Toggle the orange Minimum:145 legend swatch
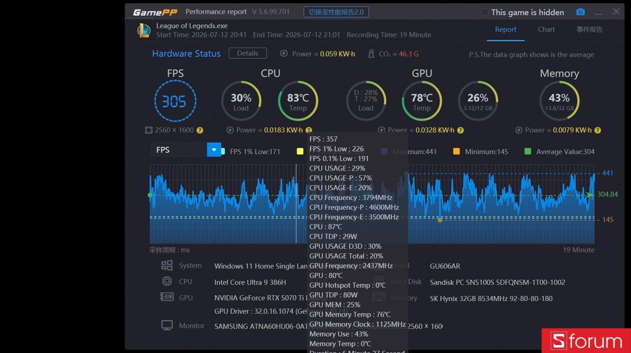Viewport: 631px width, 353px height. 456,152
